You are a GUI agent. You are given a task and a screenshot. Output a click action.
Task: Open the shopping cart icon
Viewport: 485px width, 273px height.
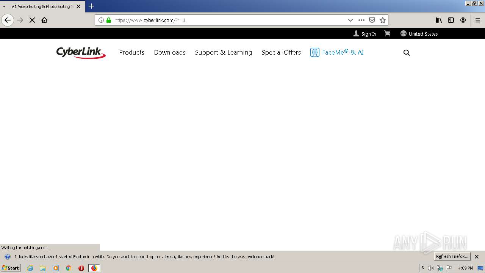[387, 33]
